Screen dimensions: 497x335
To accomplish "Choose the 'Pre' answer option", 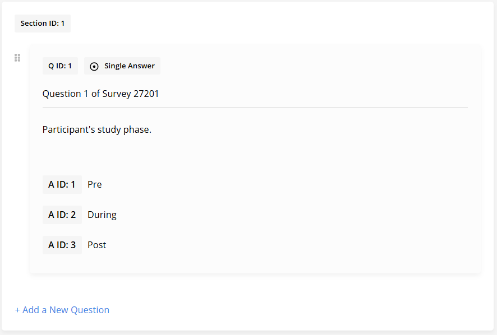I will pos(95,185).
